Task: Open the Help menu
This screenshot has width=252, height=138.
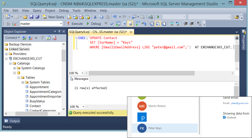Action: pos(103,10)
